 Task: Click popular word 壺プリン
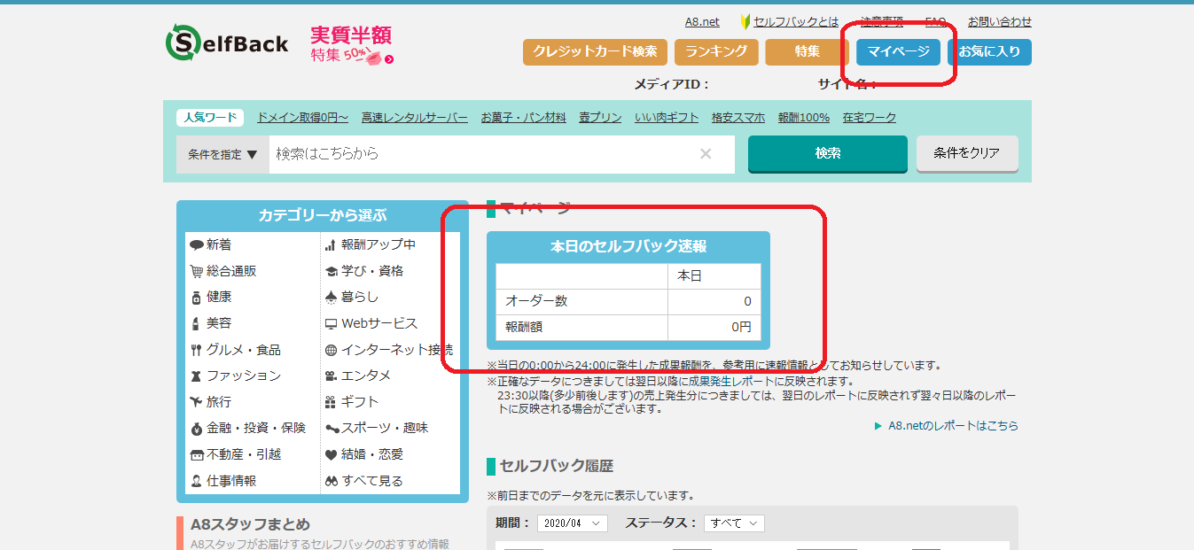click(600, 118)
